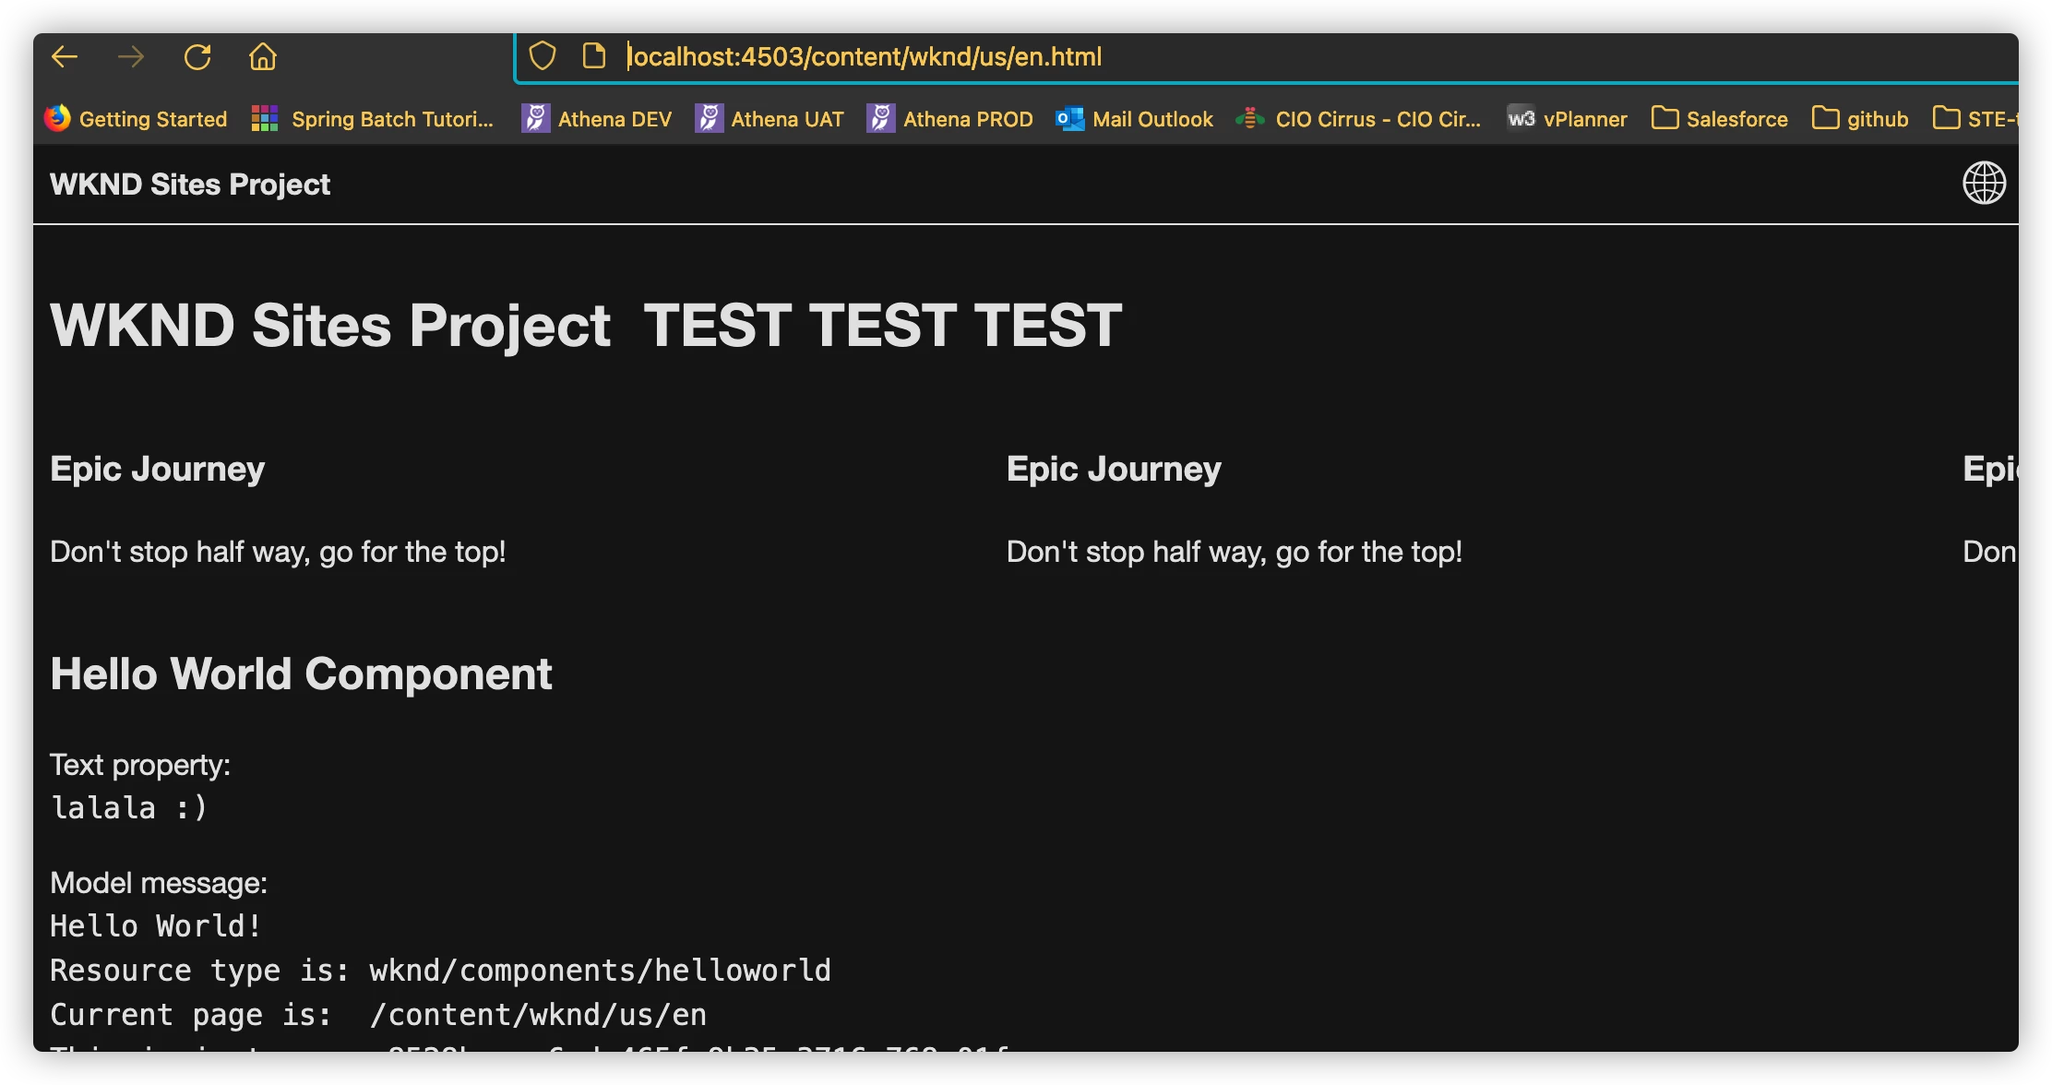Screen dimensions: 2052x1085
Task: Open the tracking protection shield icon
Action: click(x=543, y=56)
